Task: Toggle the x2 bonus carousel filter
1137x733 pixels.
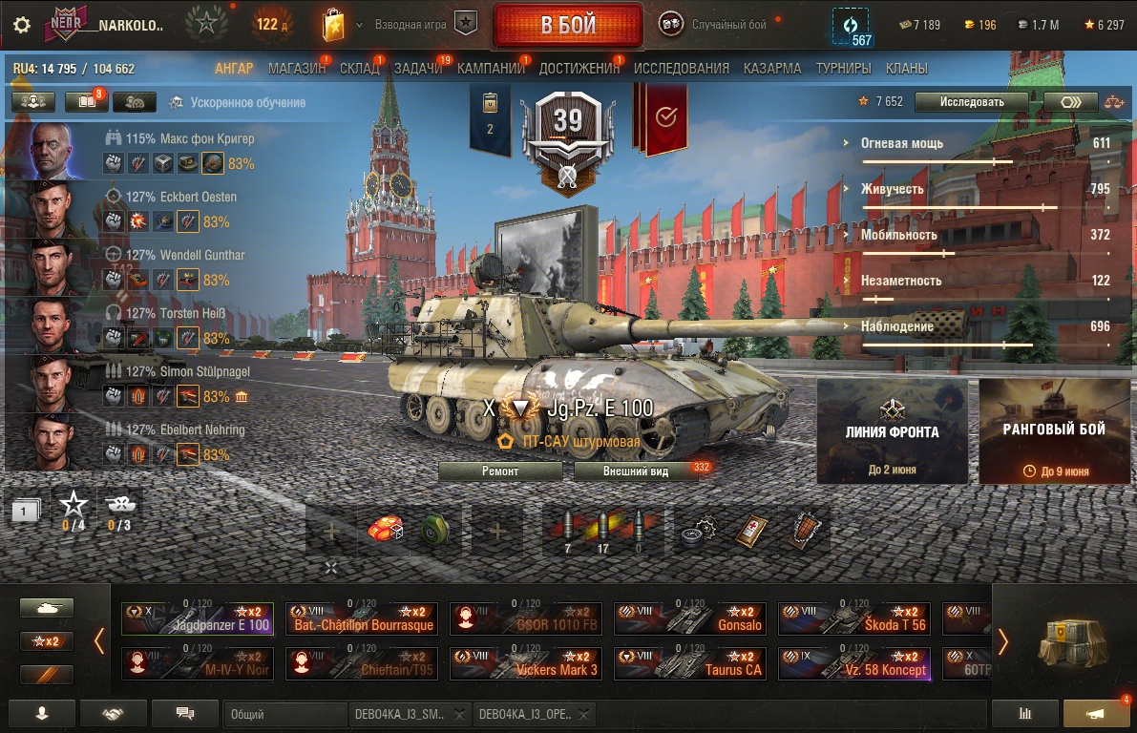Action: pos(47,641)
